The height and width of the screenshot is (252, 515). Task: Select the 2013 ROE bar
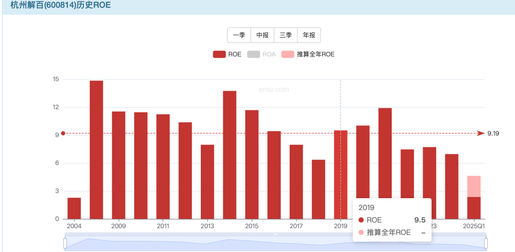point(207,182)
